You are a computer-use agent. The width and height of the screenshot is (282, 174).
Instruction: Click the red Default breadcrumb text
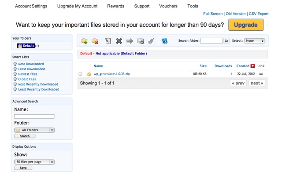point(86,54)
